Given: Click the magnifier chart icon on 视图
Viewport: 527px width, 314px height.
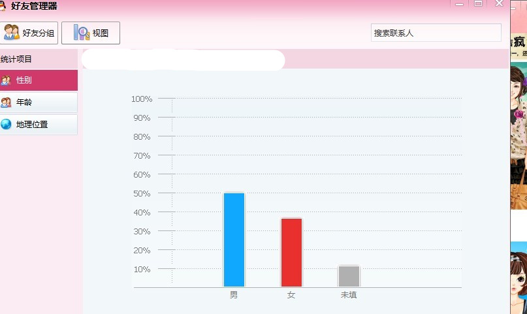Looking at the screenshot, I should [82, 33].
